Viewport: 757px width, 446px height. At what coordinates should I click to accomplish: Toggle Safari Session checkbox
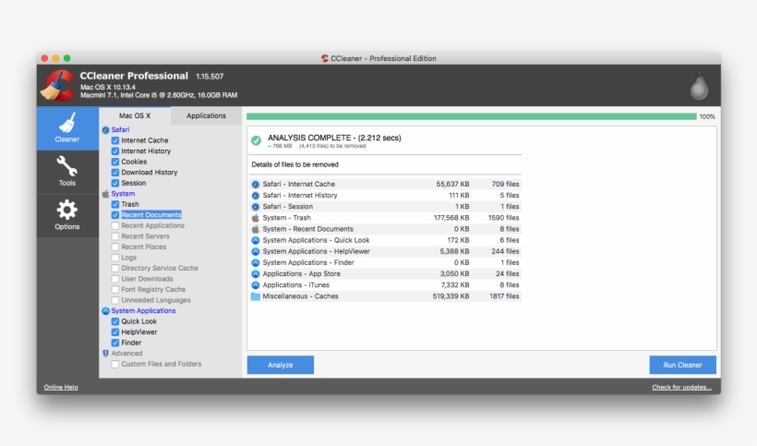pyautogui.click(x=114, y=183)
